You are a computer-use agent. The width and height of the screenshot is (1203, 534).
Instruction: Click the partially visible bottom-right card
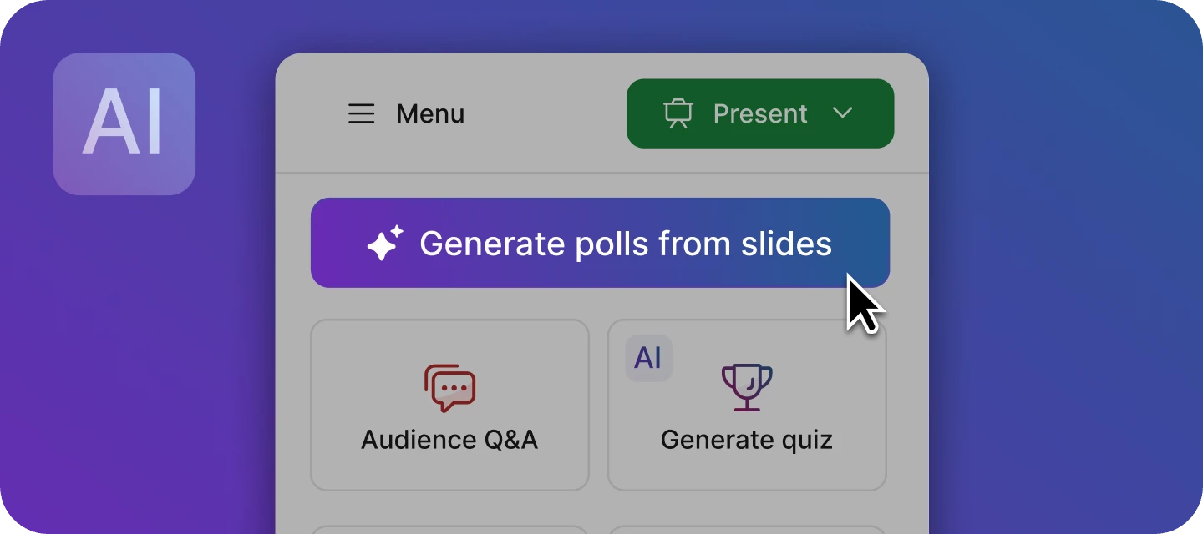(746, 530)
